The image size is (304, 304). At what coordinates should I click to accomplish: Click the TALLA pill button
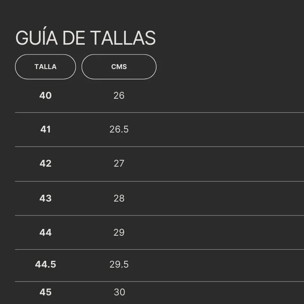(45, 67)
